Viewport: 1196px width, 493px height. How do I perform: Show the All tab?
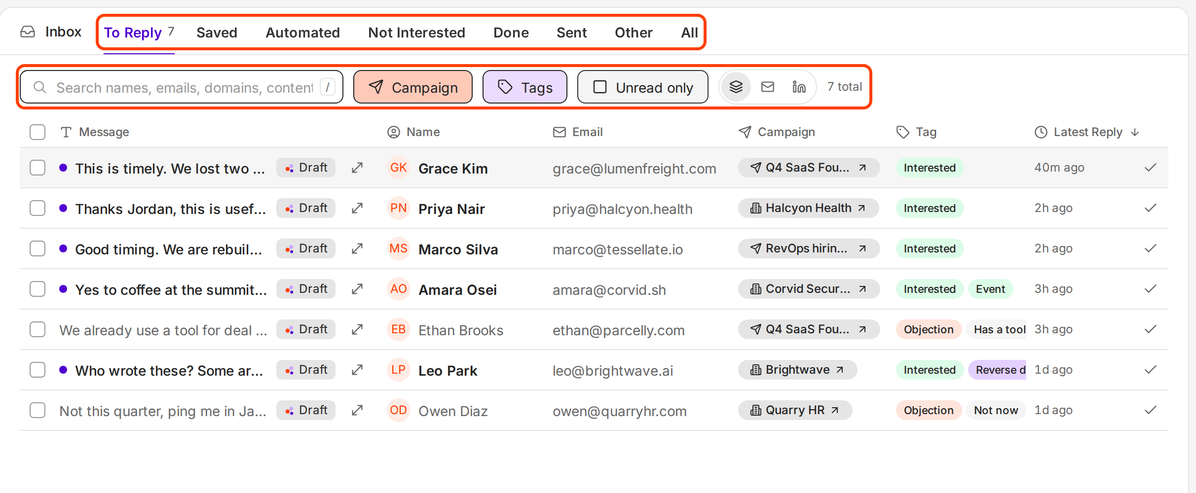(x=689, y=33)
